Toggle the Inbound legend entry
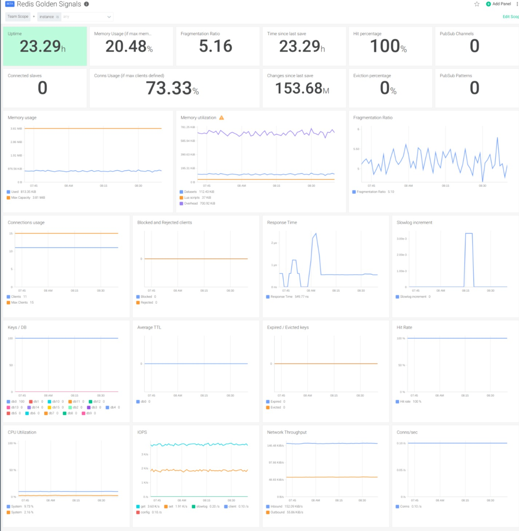 pos(285,506)
